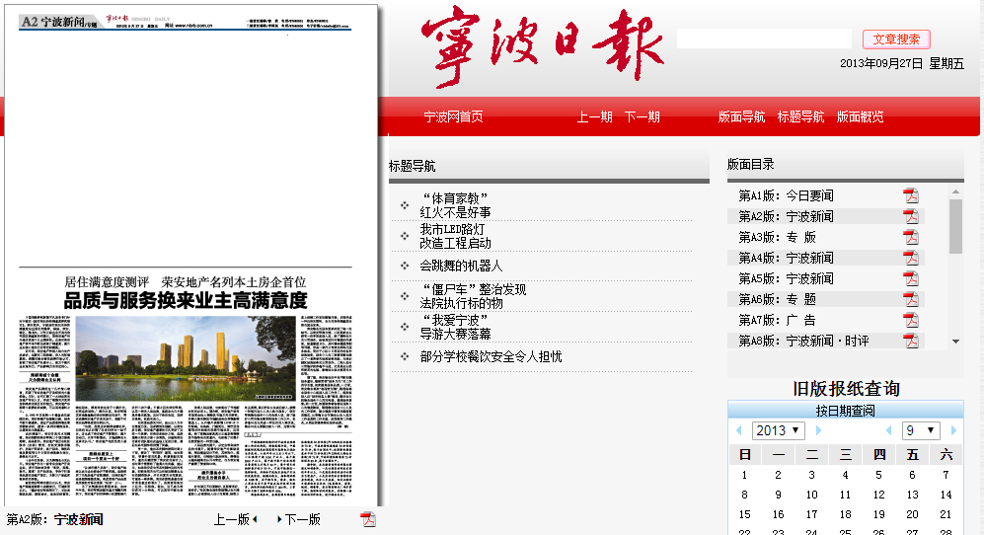Click the search text input field
Viewport: 984px width, 535px height.
[764, 39]
